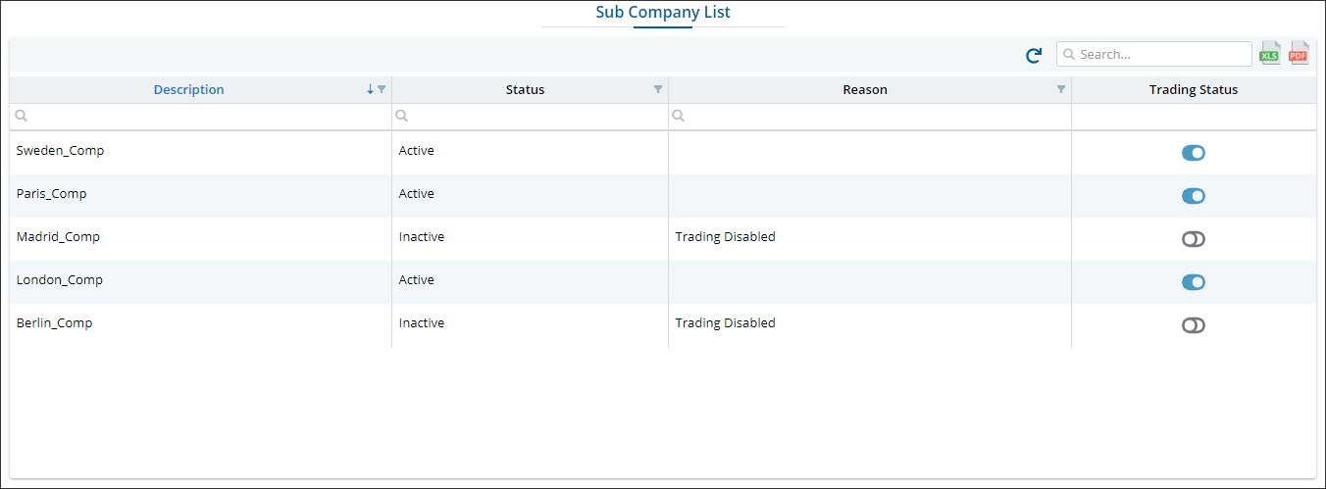Click the refresh icon in the toolbar

(x=1033, y=56)
